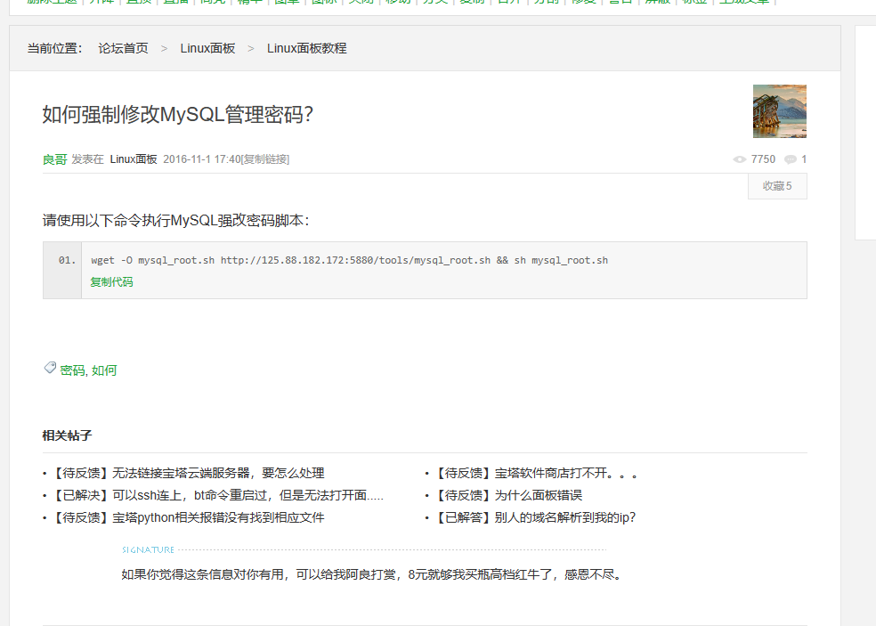This screenshot has width=876, height=626.
Task: Click the tag icon beside 密码
Action: click(x=50, y=368)
